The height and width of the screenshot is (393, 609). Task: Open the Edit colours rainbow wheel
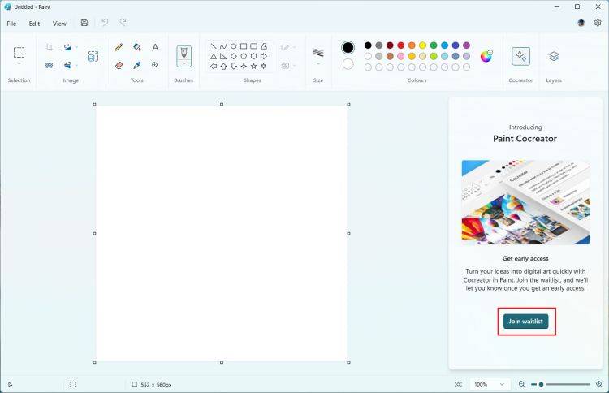(486, 56)
